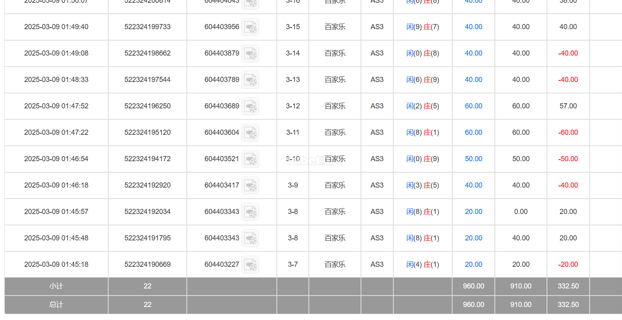Click the result 闲(2) 庄(5)
This screenshot has height=320, width=622.
point(423,106)
